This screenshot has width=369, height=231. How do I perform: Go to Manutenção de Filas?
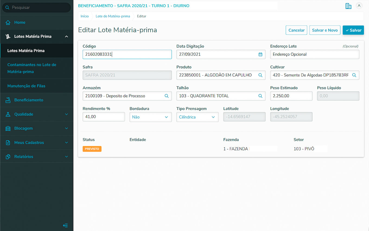pyautogui.click(x=26, y=86)
